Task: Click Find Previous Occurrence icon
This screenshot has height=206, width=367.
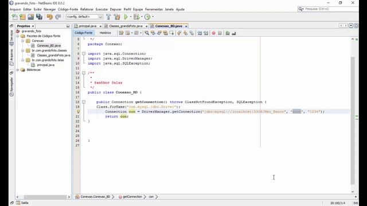Action: pos(153,33)
